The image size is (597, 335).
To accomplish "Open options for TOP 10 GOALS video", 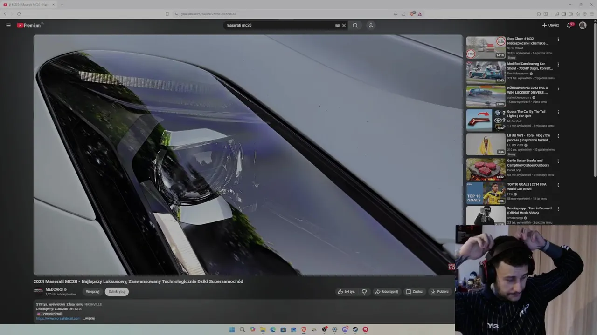I will [x=558, y=185].
